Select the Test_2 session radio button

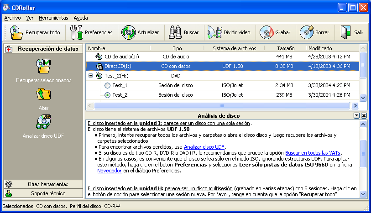107,95
